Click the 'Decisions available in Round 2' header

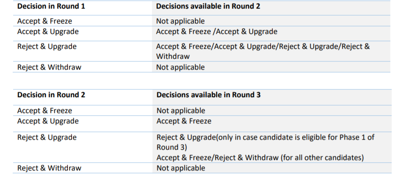(x=208, y=6)
